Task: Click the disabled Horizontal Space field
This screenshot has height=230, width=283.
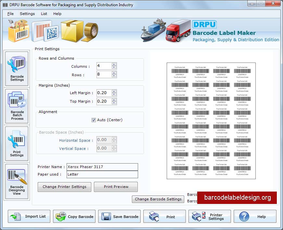Action: (104, 140)
